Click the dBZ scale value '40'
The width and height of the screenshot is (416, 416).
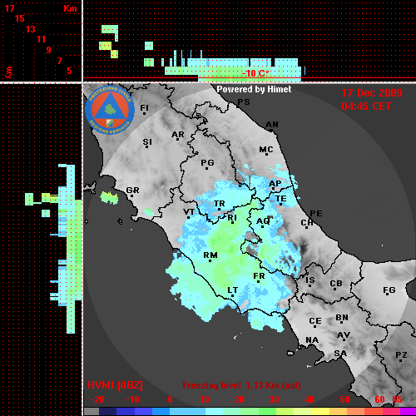[310, 399]
